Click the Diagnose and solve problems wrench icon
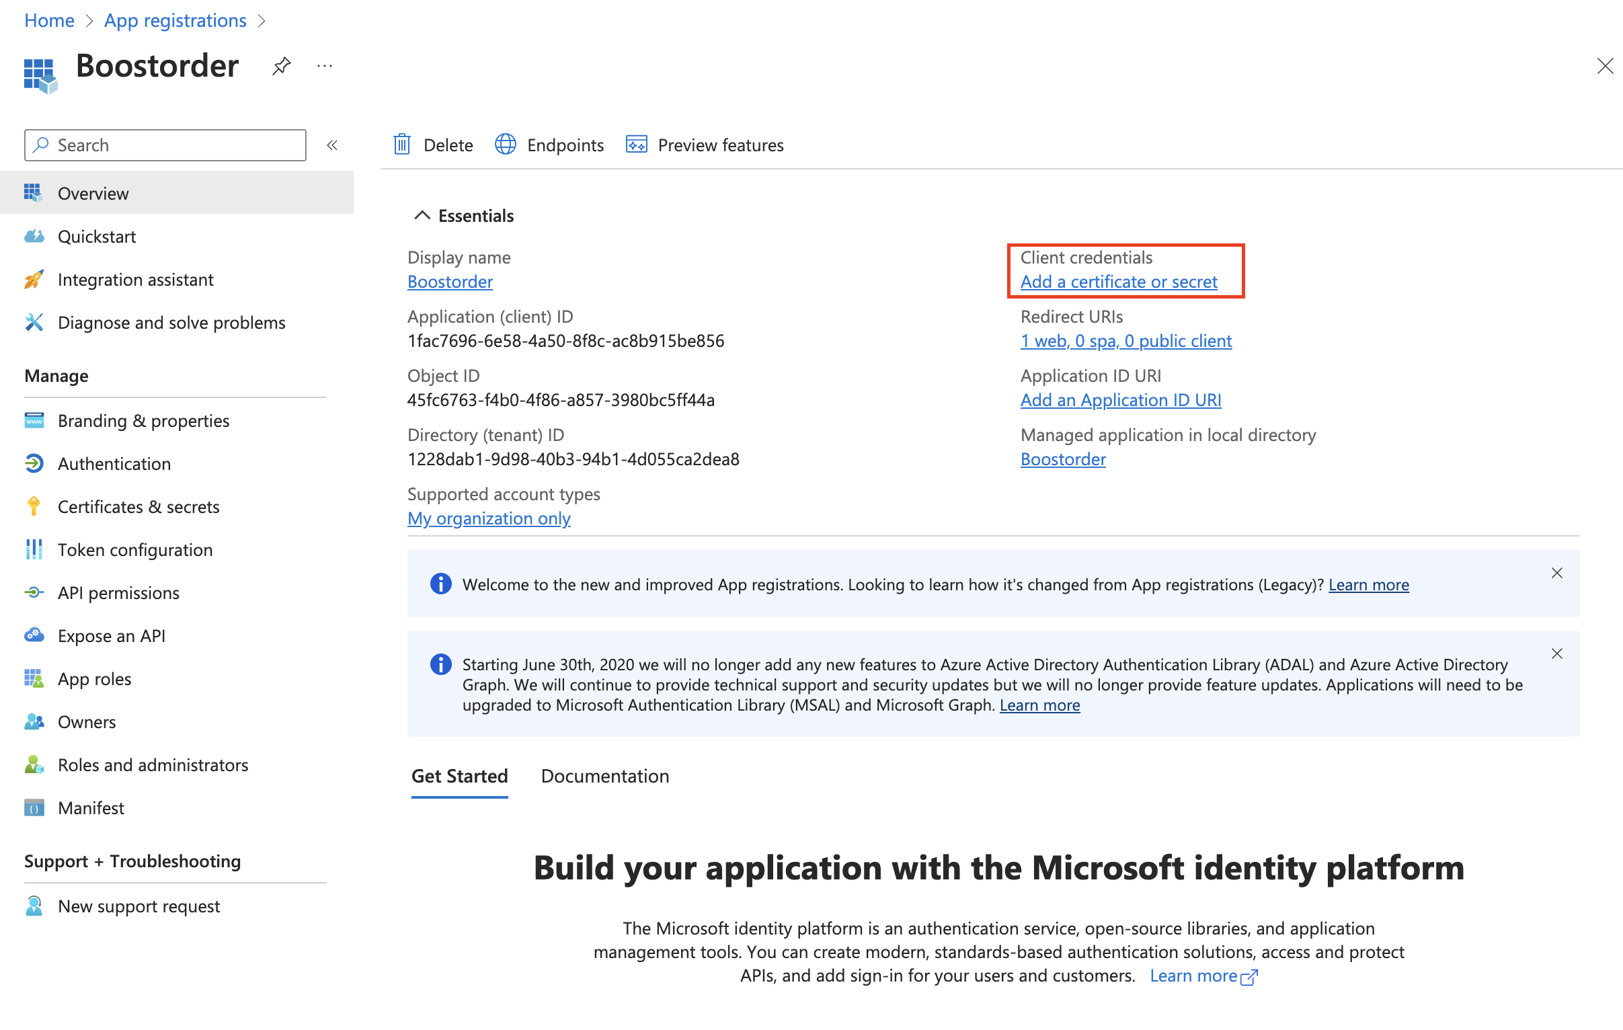 [34, 322]
